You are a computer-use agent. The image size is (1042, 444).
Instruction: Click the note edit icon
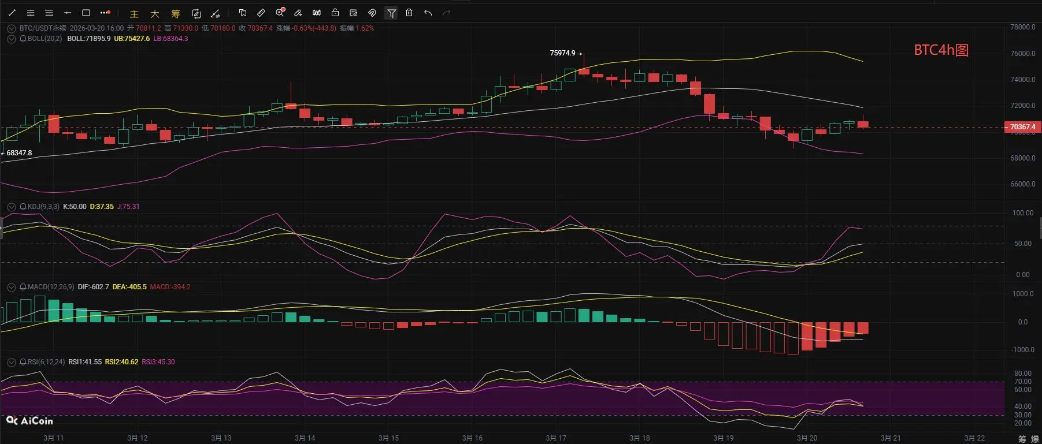pyautogui.click(x=354, y=13)
